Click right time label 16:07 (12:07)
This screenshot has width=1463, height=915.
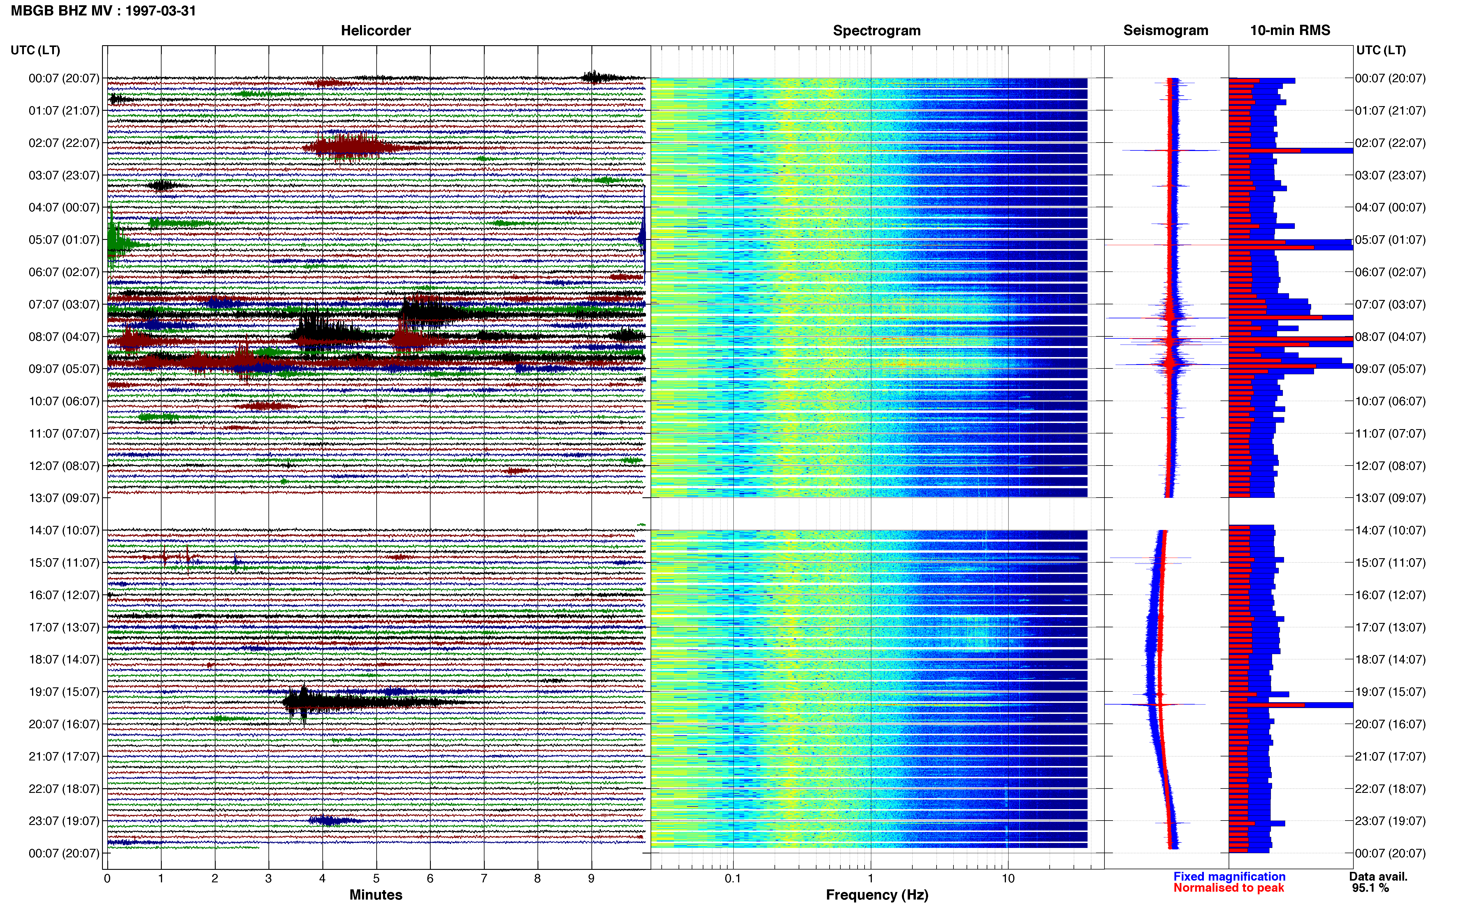coord(1390,595)
